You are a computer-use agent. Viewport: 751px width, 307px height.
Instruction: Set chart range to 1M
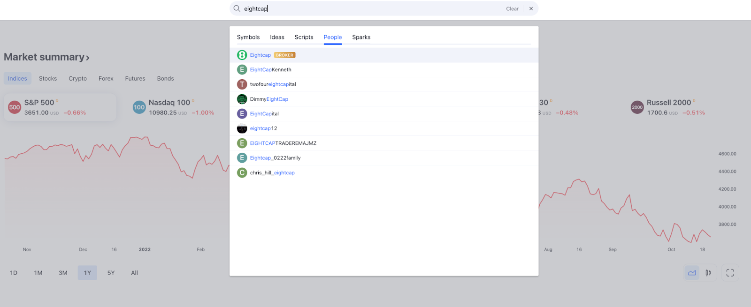coord(38,273)
